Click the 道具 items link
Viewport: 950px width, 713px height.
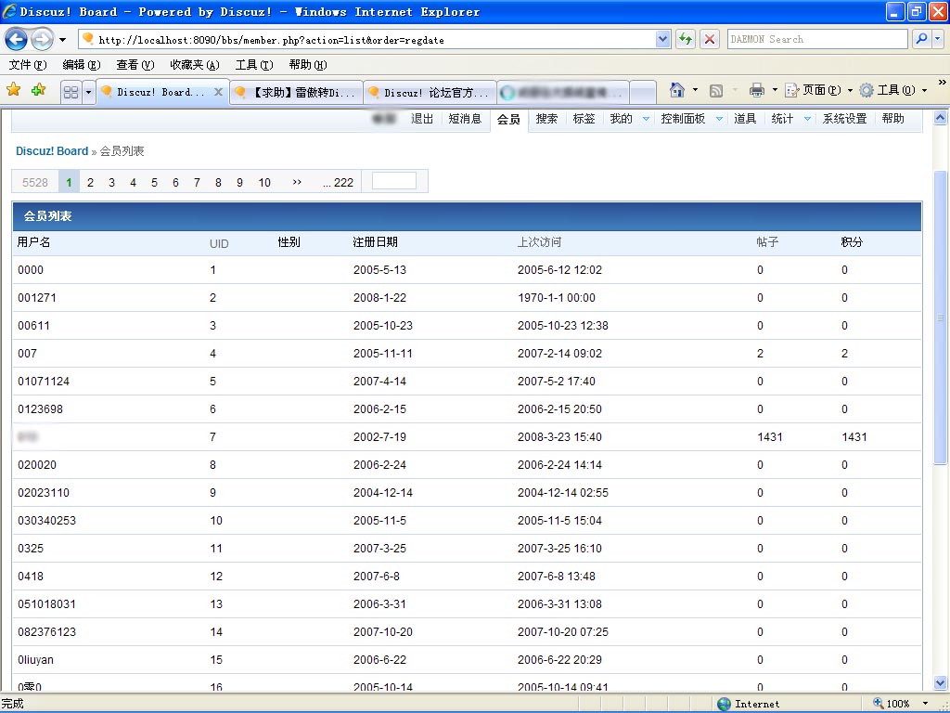pyautogui.click(x=745, y=119)
